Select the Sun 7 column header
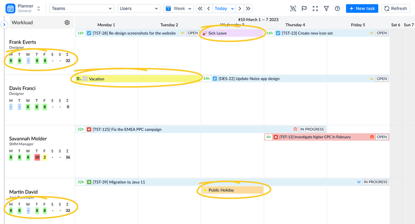Viewport: 415px width, 224px height. click(x=409, y=25)
